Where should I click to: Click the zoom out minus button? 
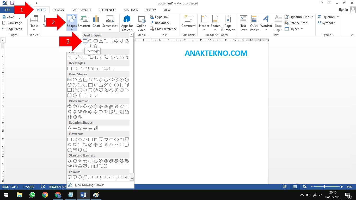311,187
